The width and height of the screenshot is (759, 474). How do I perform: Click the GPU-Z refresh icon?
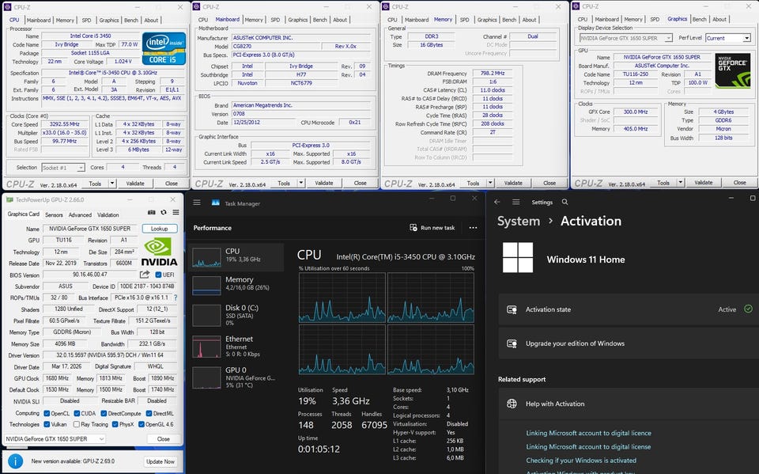point(164,214)
